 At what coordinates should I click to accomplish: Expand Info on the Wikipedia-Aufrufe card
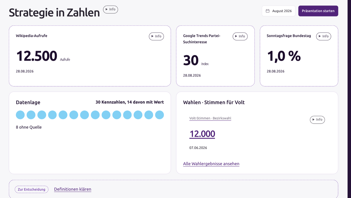click(156, 36)
